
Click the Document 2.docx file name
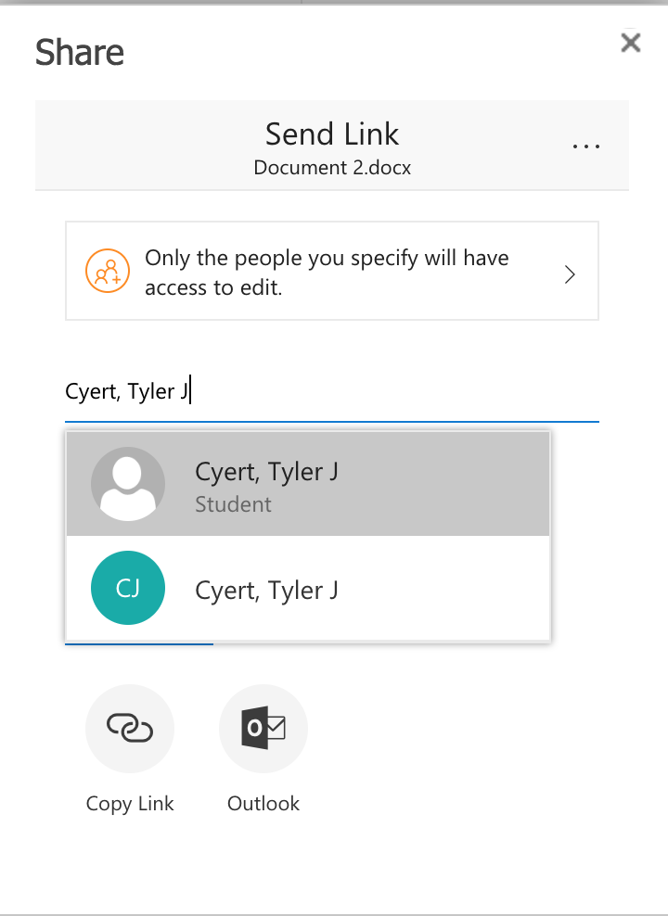coord(332,168)
